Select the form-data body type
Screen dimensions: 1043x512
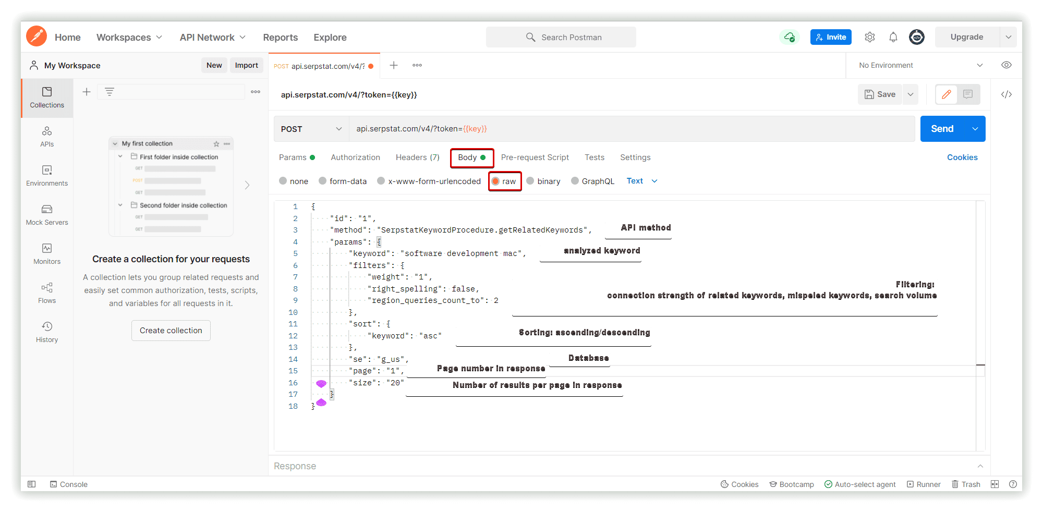(x=343, y=181)
